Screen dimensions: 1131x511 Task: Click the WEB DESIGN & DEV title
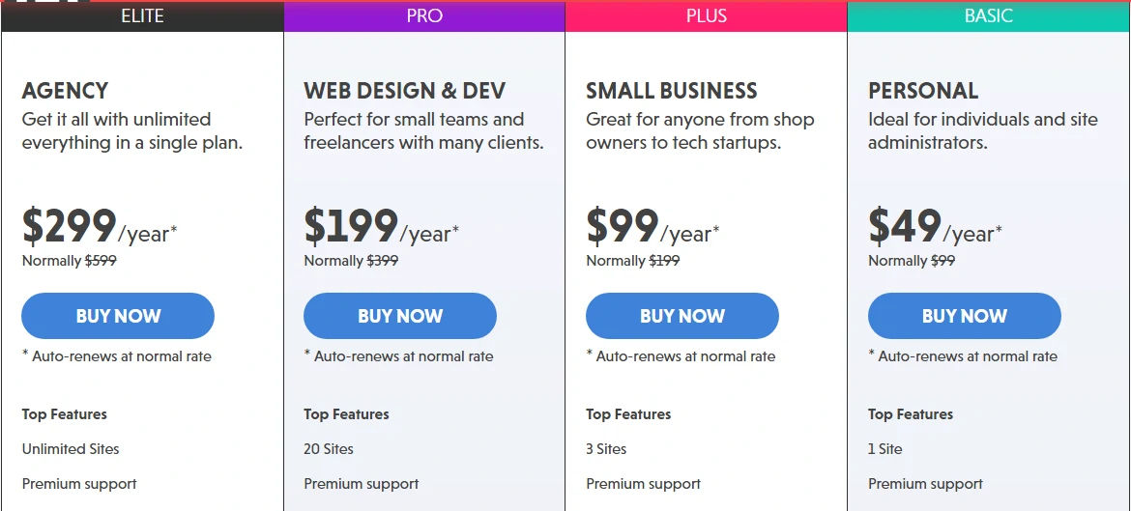coord(405,91)
